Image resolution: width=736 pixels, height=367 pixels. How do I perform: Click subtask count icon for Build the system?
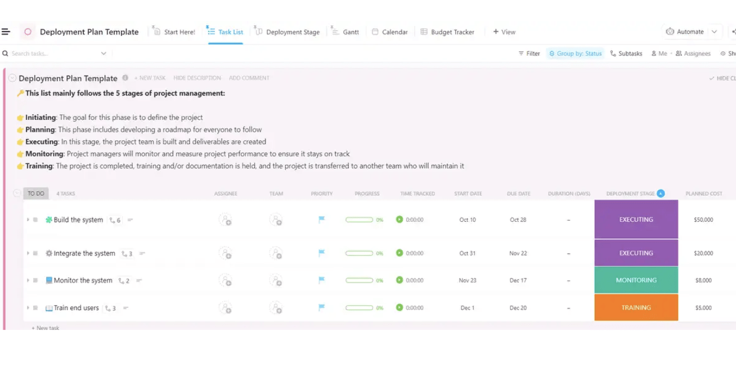[x=115, y=221]
